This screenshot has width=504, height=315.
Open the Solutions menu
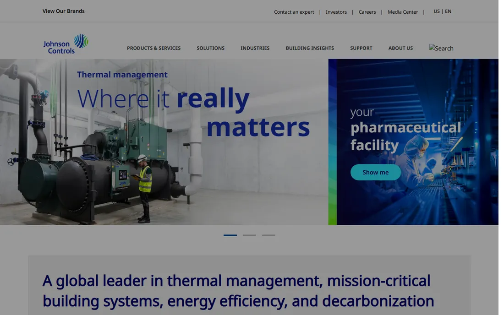211,48
